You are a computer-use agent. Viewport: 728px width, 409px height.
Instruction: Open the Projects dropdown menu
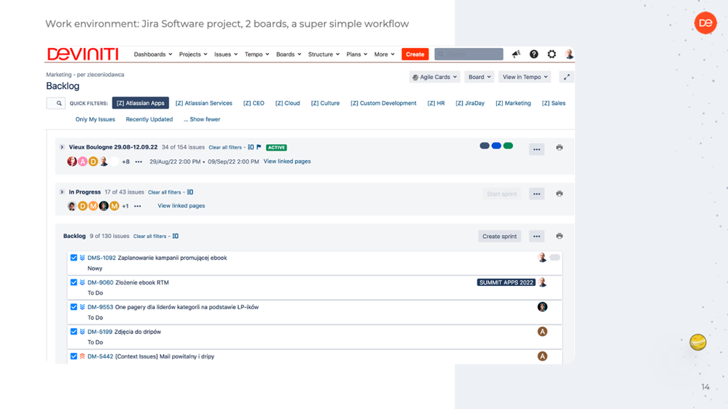point(193,55)
